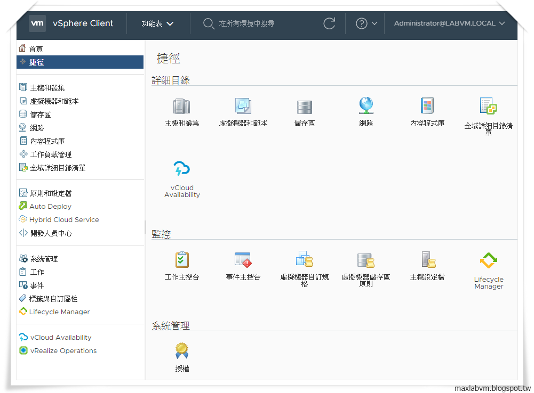Open the Lifecycle Manager shortcut icon
Screen dimensions: 534x393
point(488,260)
